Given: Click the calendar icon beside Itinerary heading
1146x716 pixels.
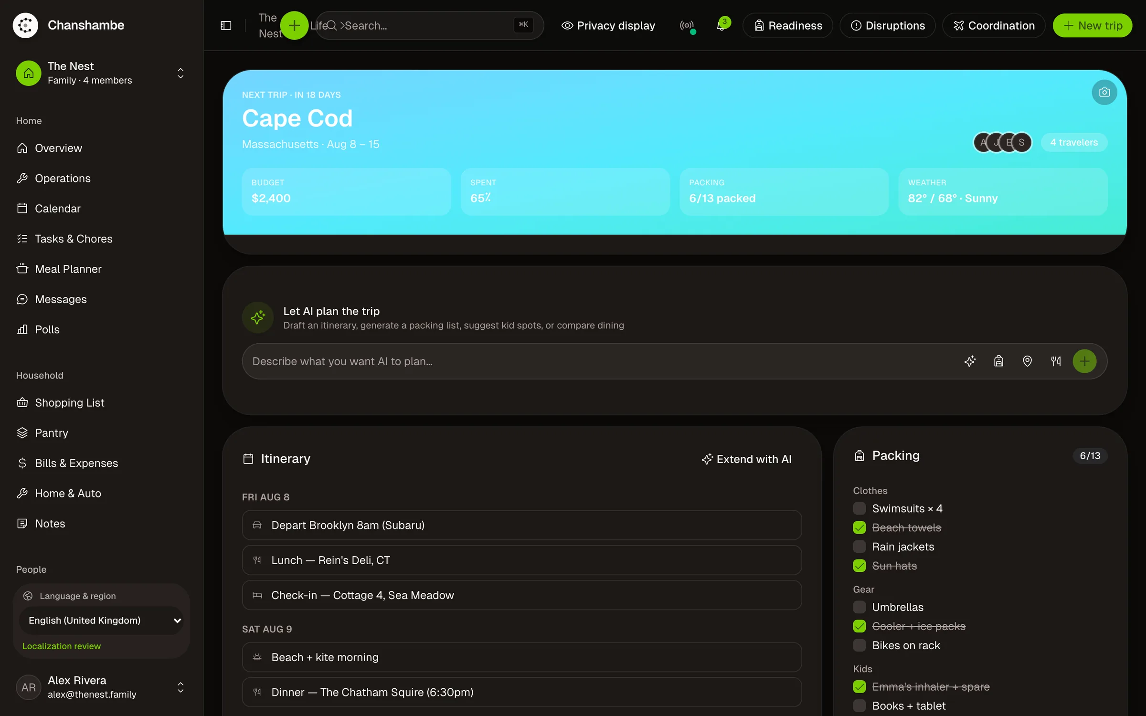Looking at the screenshot, I should pos(248,459).
